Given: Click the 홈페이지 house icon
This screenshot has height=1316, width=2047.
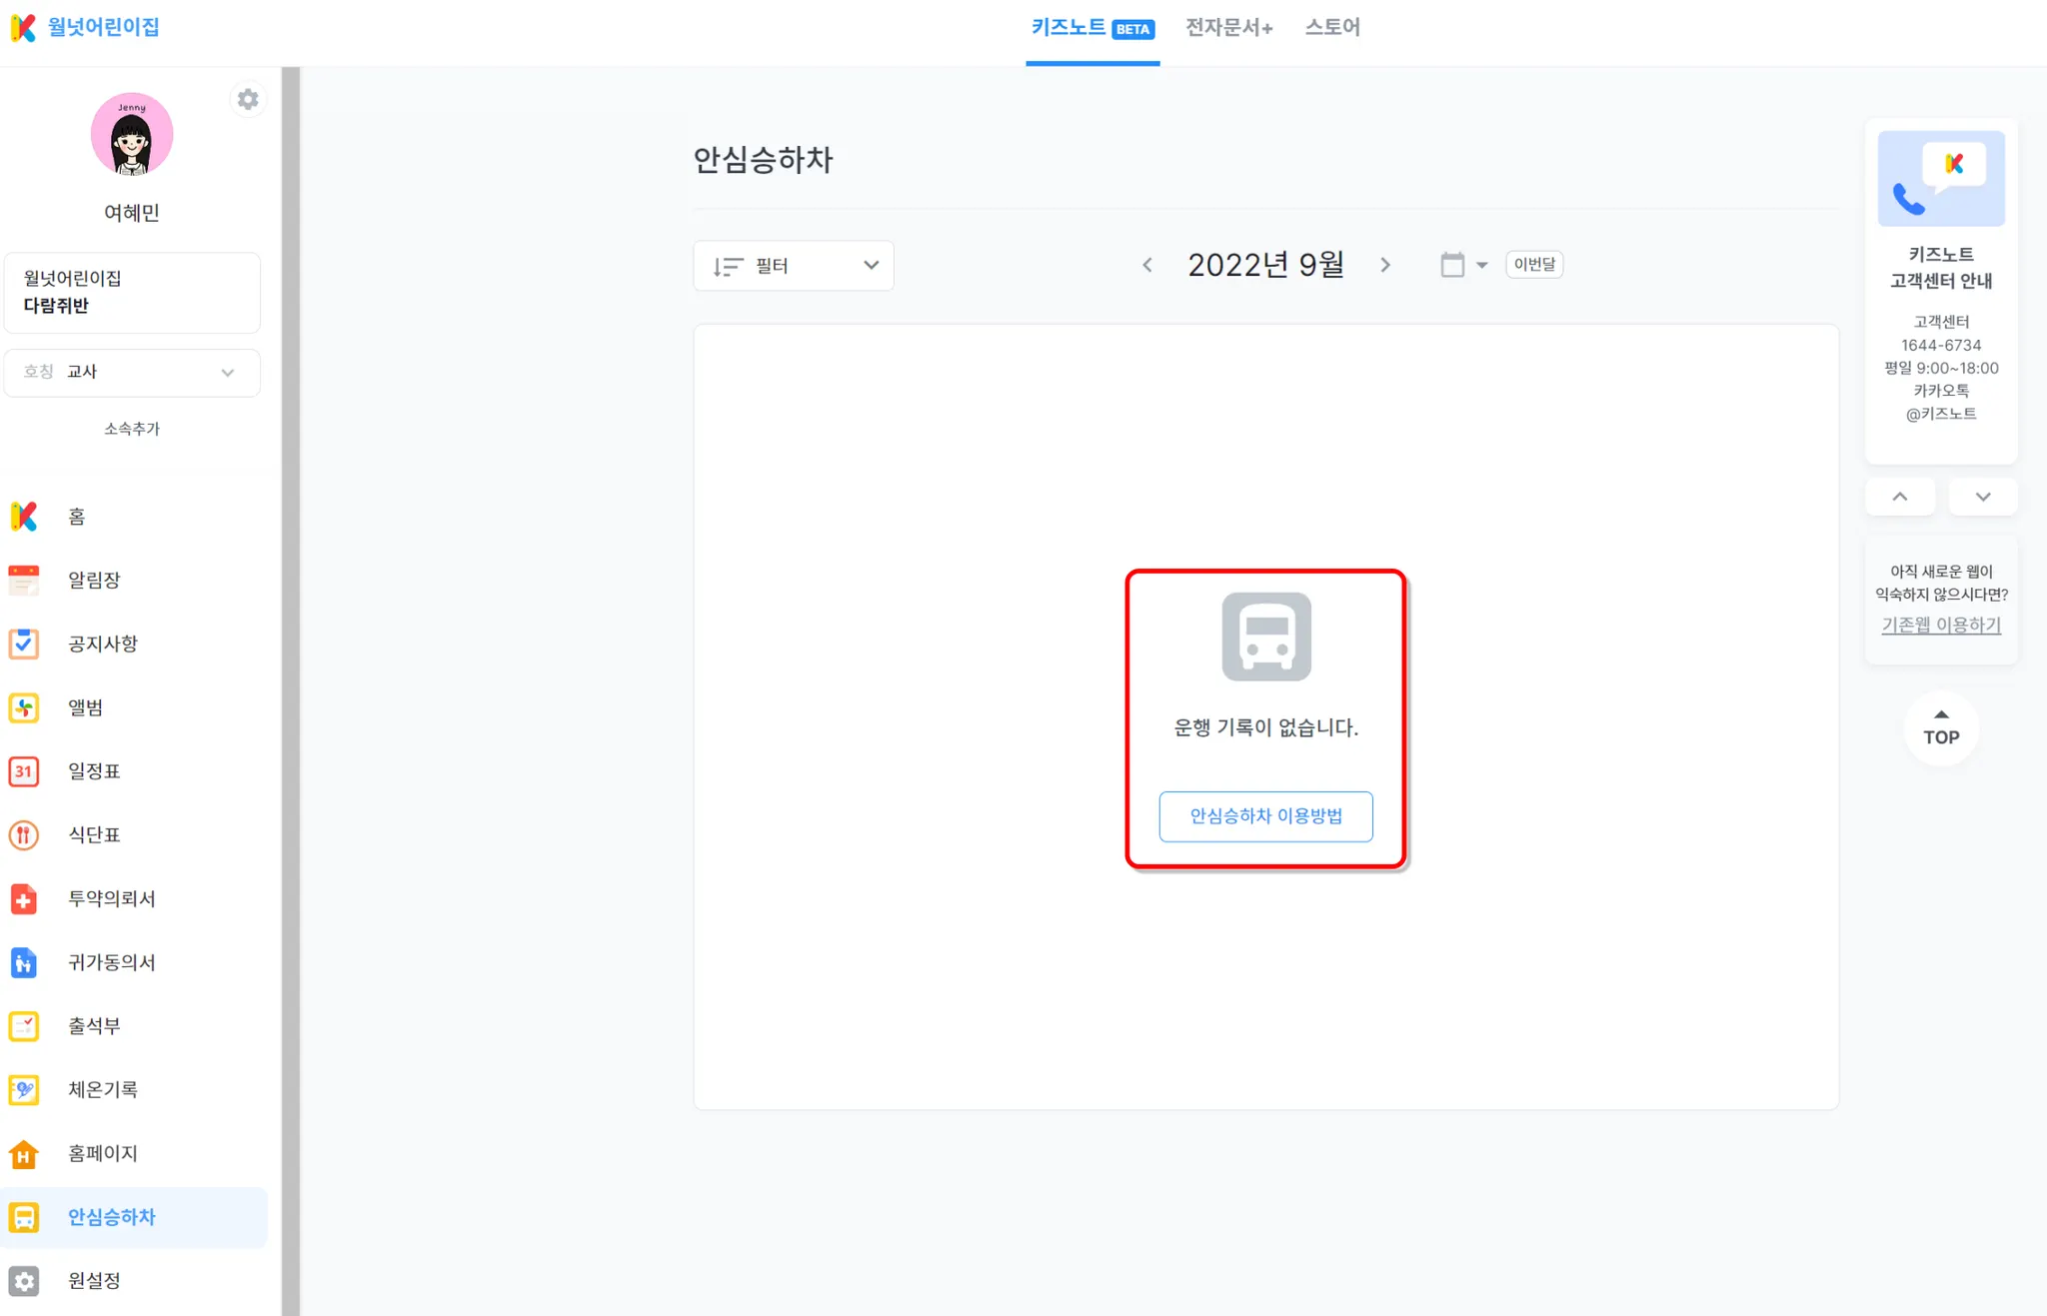Looking at the screenshot, I should point(24,1153).
